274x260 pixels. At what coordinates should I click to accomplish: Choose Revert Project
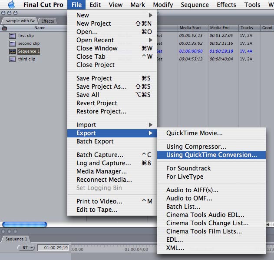(x=112, y=103)
